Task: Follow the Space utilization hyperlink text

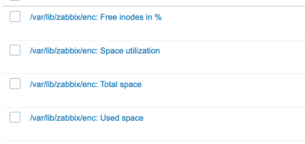Action: tap(130, 51)
